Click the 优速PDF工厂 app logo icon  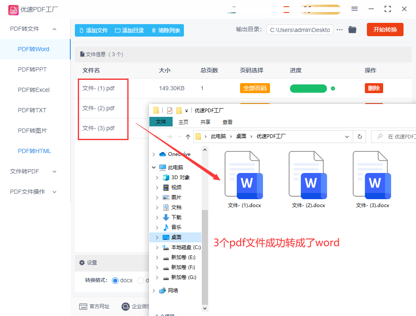coord(14,10)
